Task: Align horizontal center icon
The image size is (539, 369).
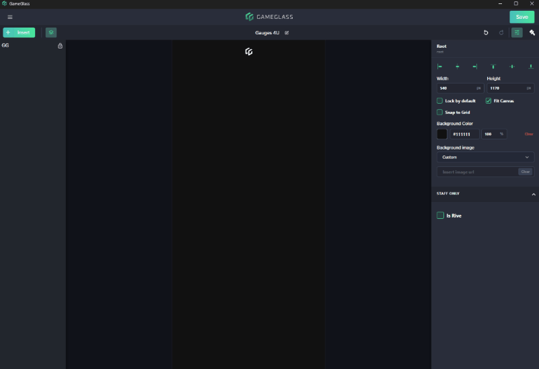Action: 457,67
